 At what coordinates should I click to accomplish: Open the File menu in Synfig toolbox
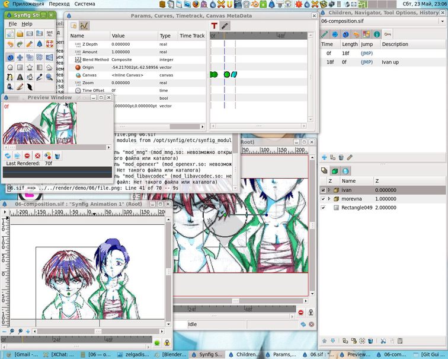[12, 24]
